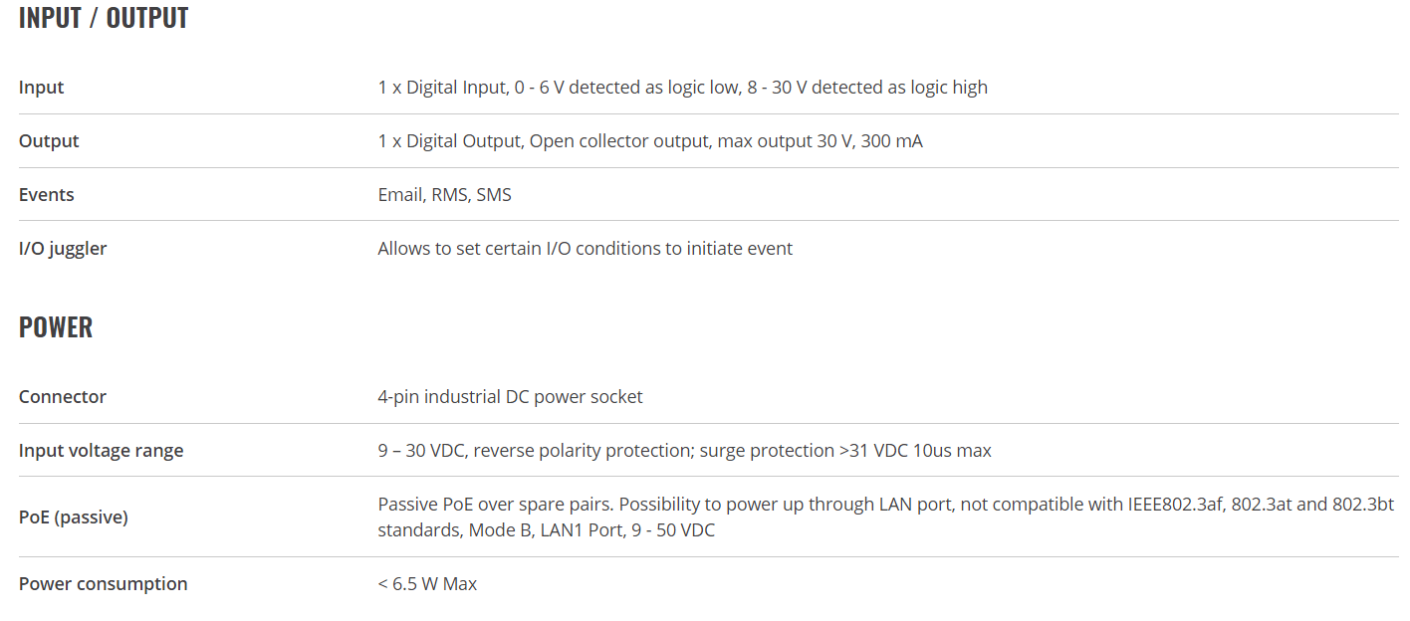Click the PoE (passive) row label
Screen dimensions: 1410x621
point(74,517)
